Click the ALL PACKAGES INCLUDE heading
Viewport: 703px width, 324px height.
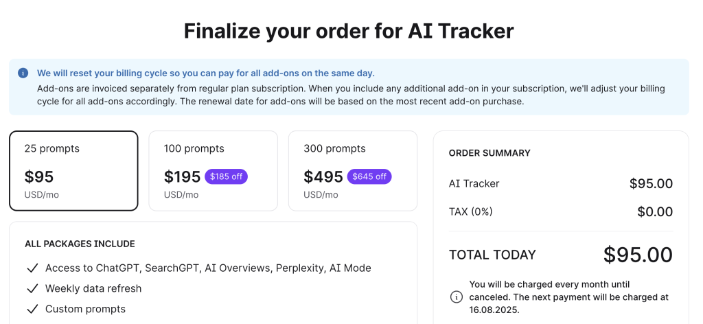[80, 244]
